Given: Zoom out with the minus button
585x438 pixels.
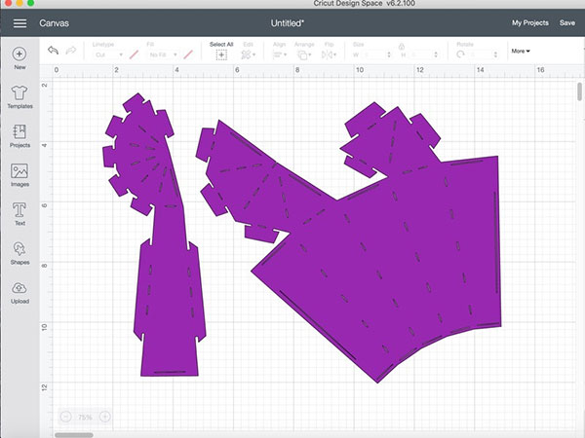Looking at the screenshot, I should click(x=65, y=417).
